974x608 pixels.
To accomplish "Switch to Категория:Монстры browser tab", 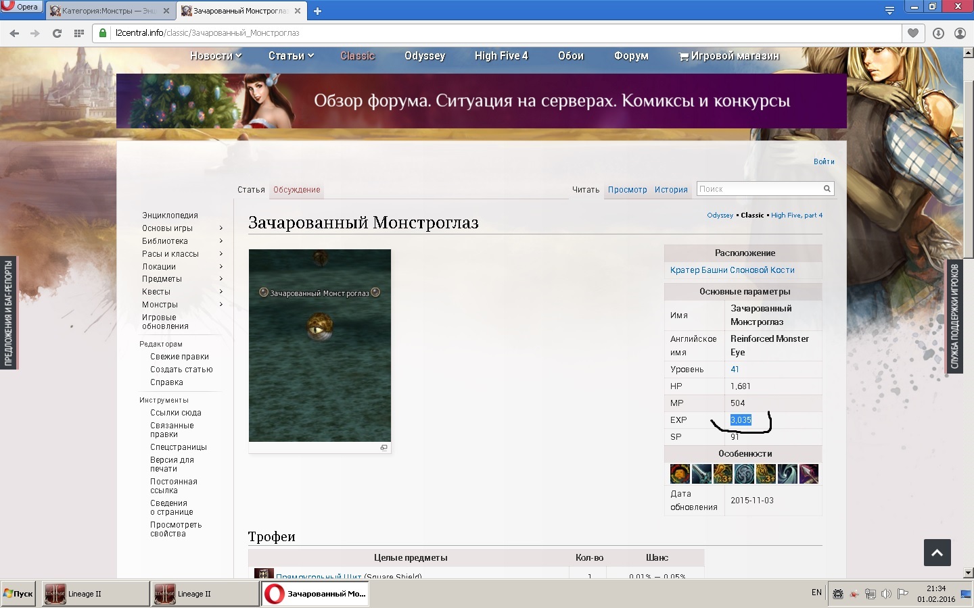I will [109, 11].
